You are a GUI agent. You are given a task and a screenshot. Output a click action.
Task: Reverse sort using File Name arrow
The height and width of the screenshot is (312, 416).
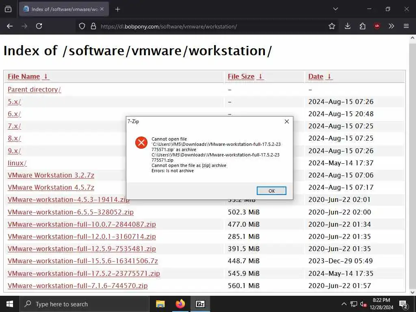45,76
